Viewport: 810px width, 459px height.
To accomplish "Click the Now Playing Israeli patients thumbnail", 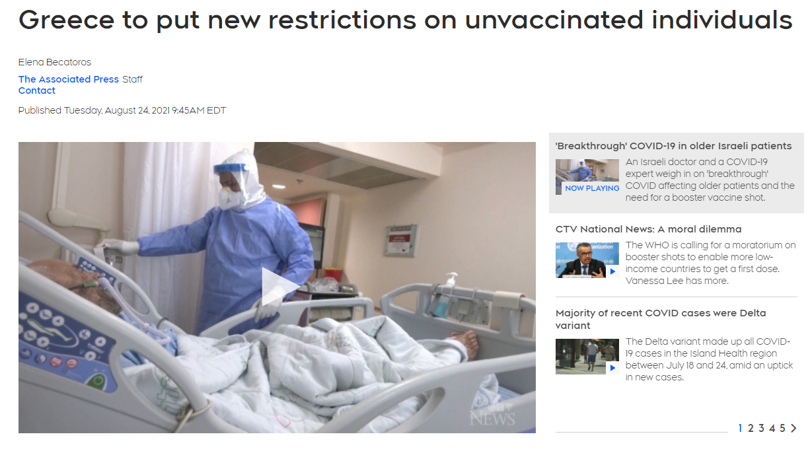I will pyautogui.click(x=587, y=177).
